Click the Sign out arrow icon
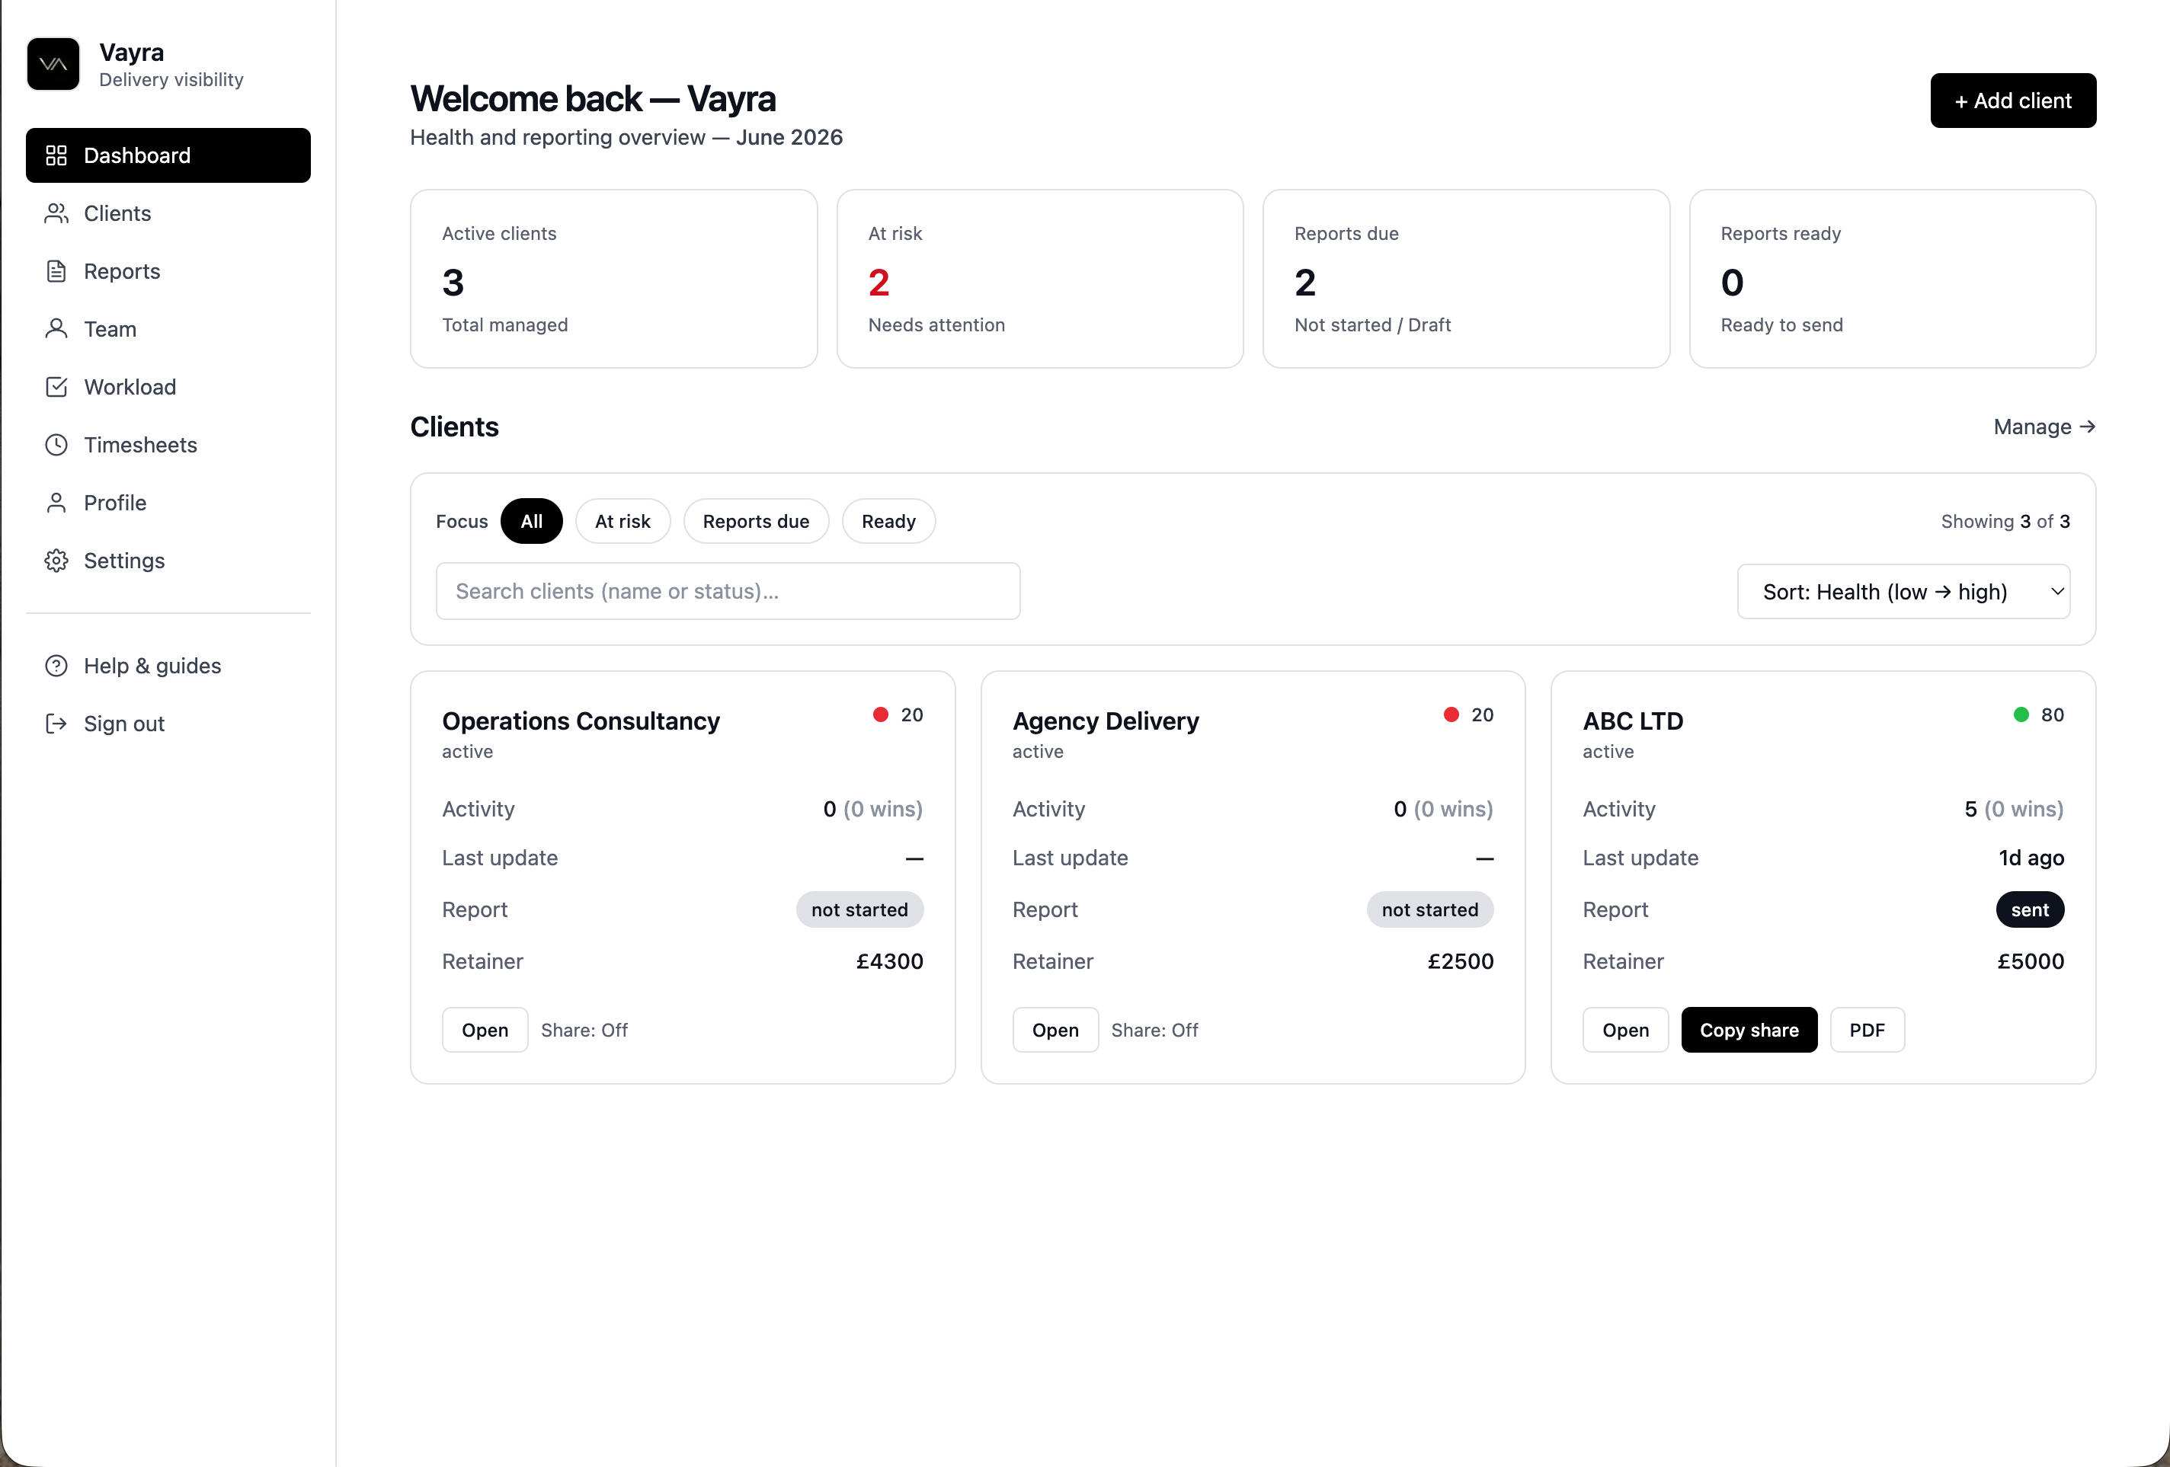 click(x=56, y=724)
